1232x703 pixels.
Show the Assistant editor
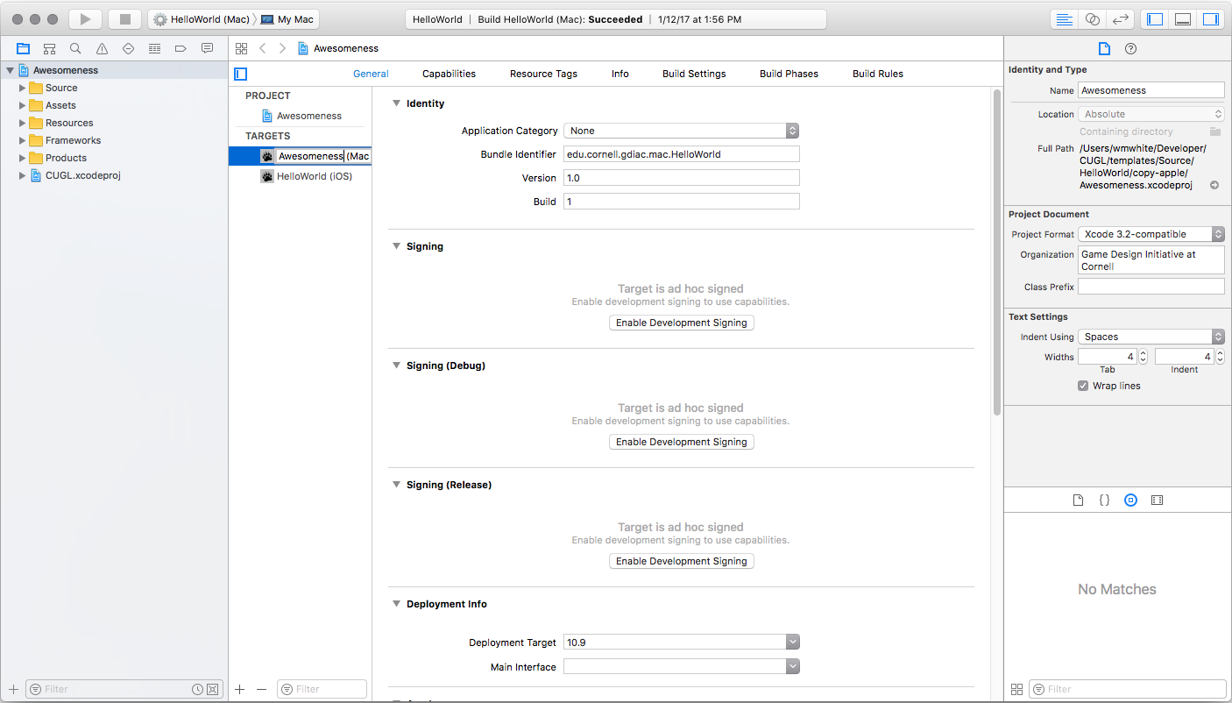tap(1092, 19)
